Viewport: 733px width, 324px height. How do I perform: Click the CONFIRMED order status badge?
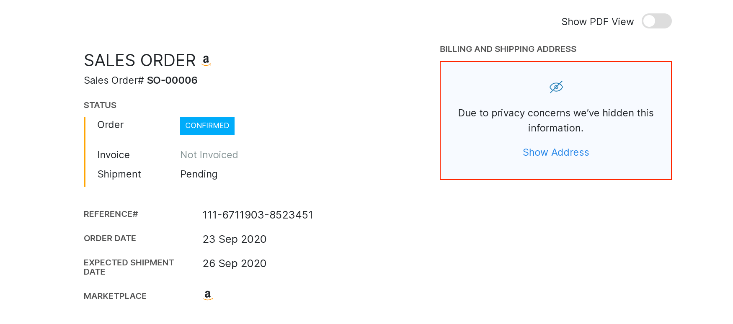pos(207,126)
